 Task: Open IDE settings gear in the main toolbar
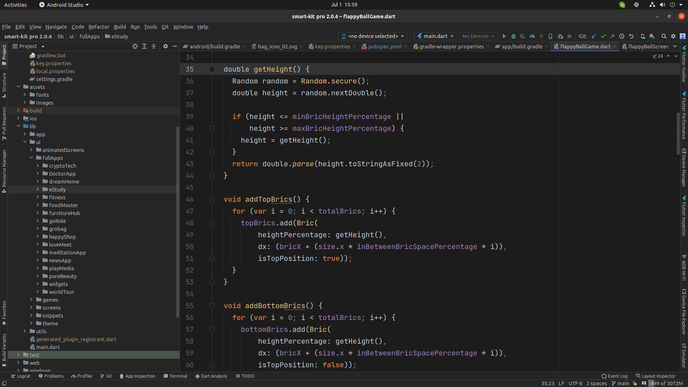673,36
